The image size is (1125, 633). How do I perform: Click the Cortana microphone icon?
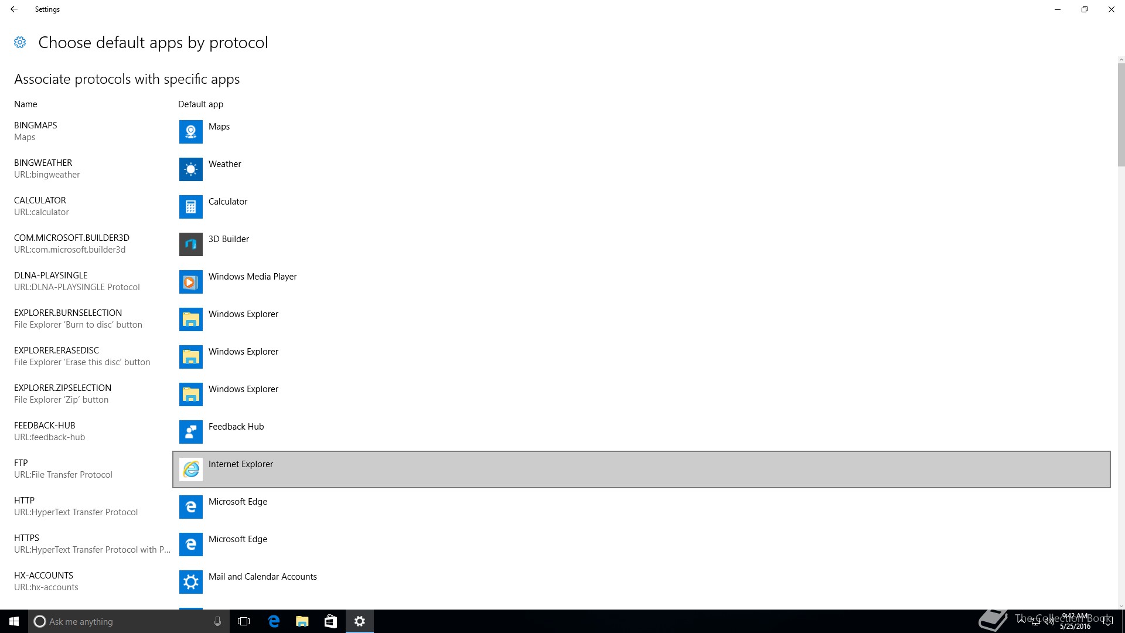(x=217, y=621)
